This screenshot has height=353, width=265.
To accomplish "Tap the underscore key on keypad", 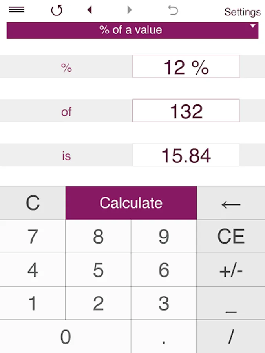I will pos(231,303).
